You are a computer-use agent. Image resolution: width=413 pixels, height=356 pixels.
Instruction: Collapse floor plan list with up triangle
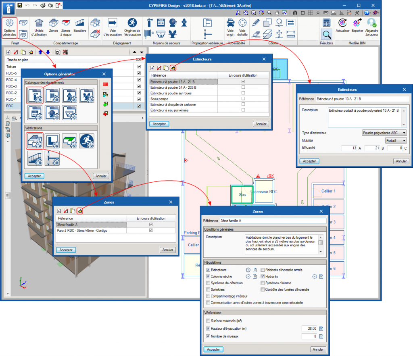(x=135, y=52)
